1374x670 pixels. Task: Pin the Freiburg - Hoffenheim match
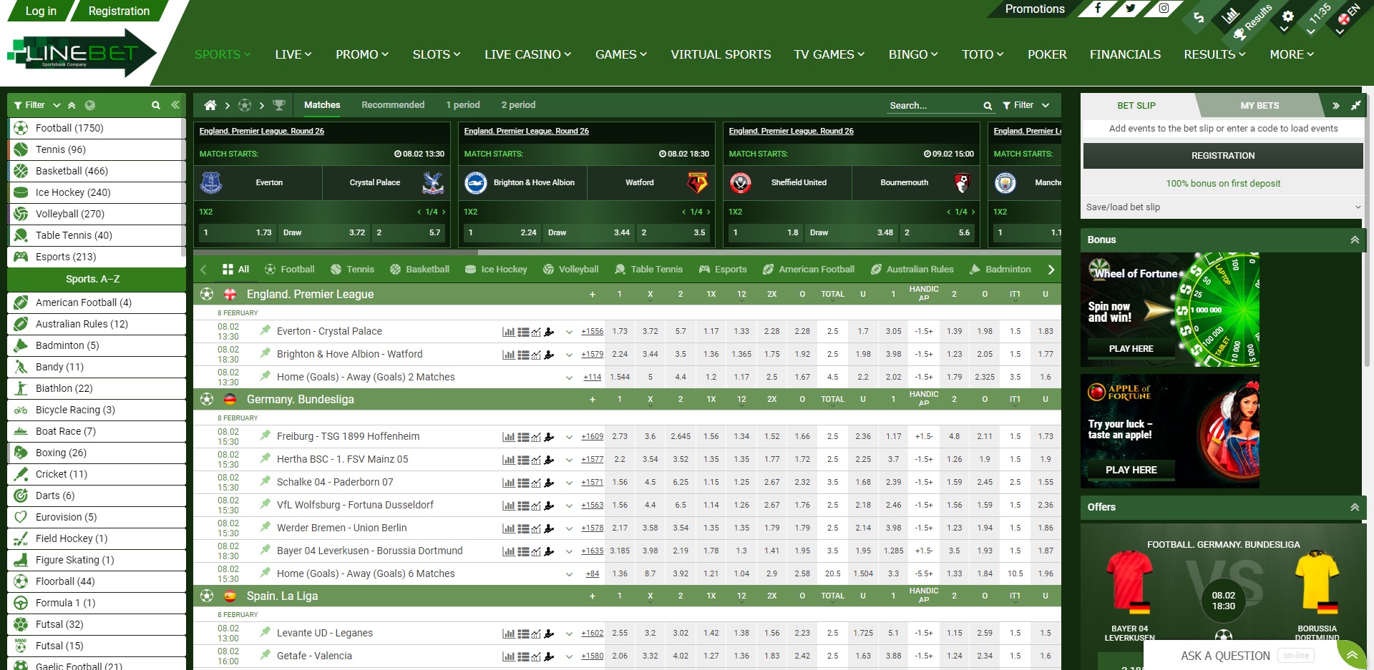(265, 435)
